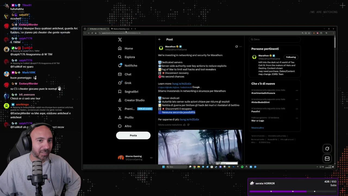Click the Home house icon
Screen dimensions: 348x196
click(120, 48)
